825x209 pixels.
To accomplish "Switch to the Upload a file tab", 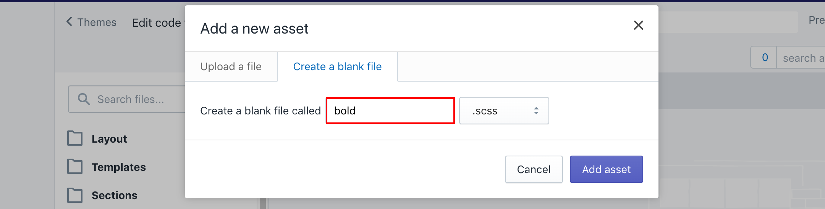I will (x=231, y=66).
